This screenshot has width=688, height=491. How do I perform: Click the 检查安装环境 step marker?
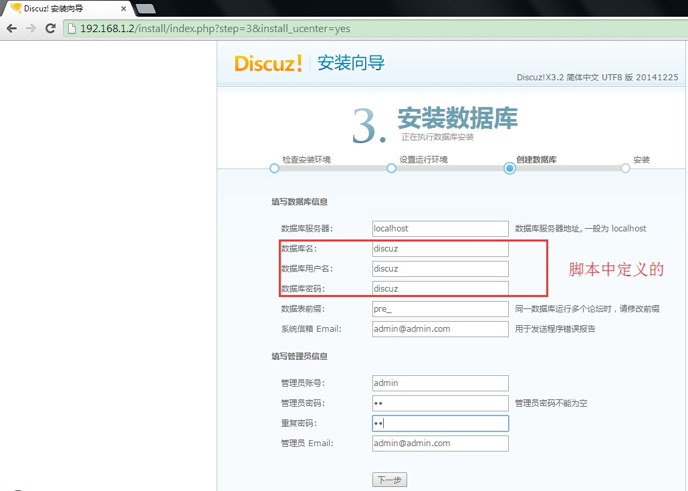point(274,169)
